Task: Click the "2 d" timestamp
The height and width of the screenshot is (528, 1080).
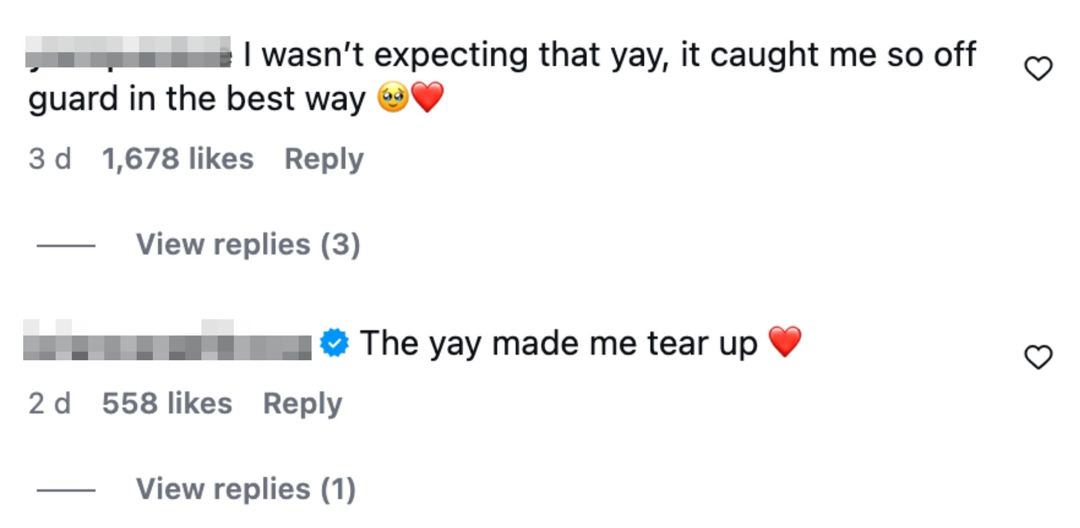Action: (50, 403)
